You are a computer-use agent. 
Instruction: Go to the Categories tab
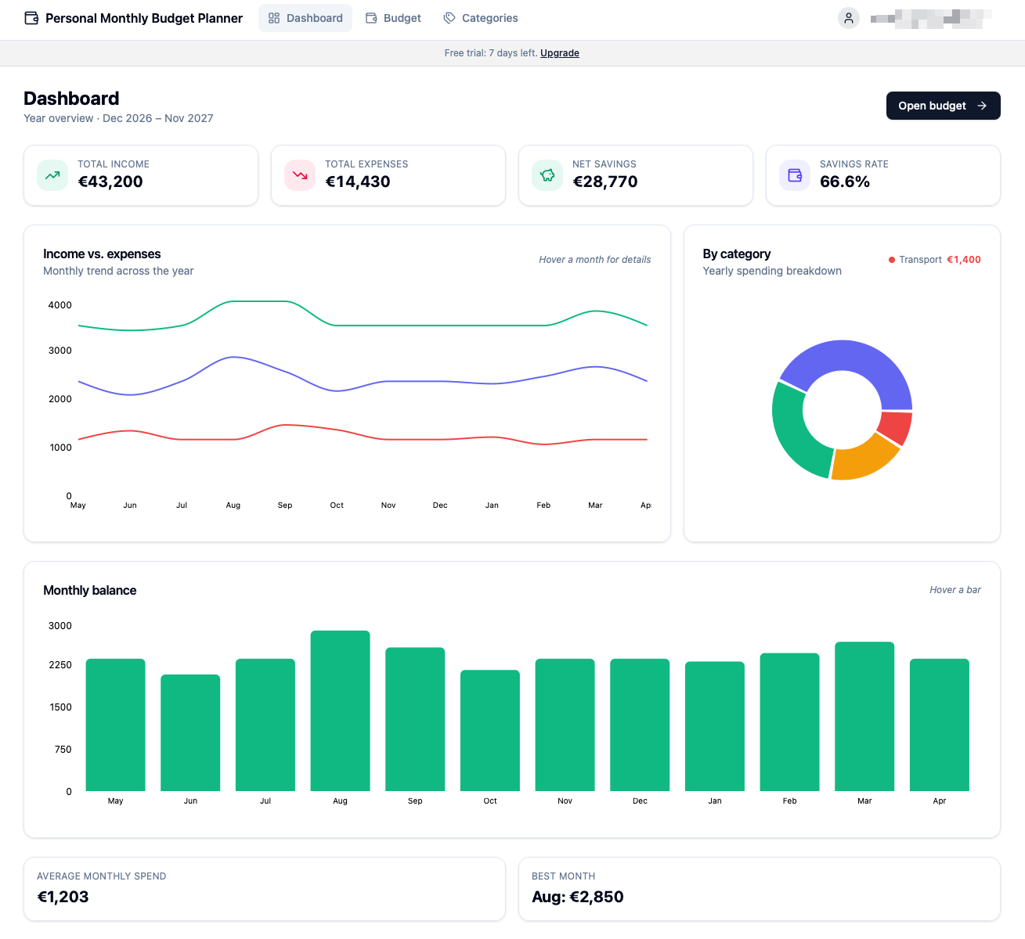(x=481, y=18)
